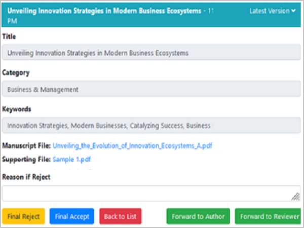The image size is (304, 228).
Task: Click the Forward to Reviewer button
Action: pyautogui.click(x=269, y=216)
